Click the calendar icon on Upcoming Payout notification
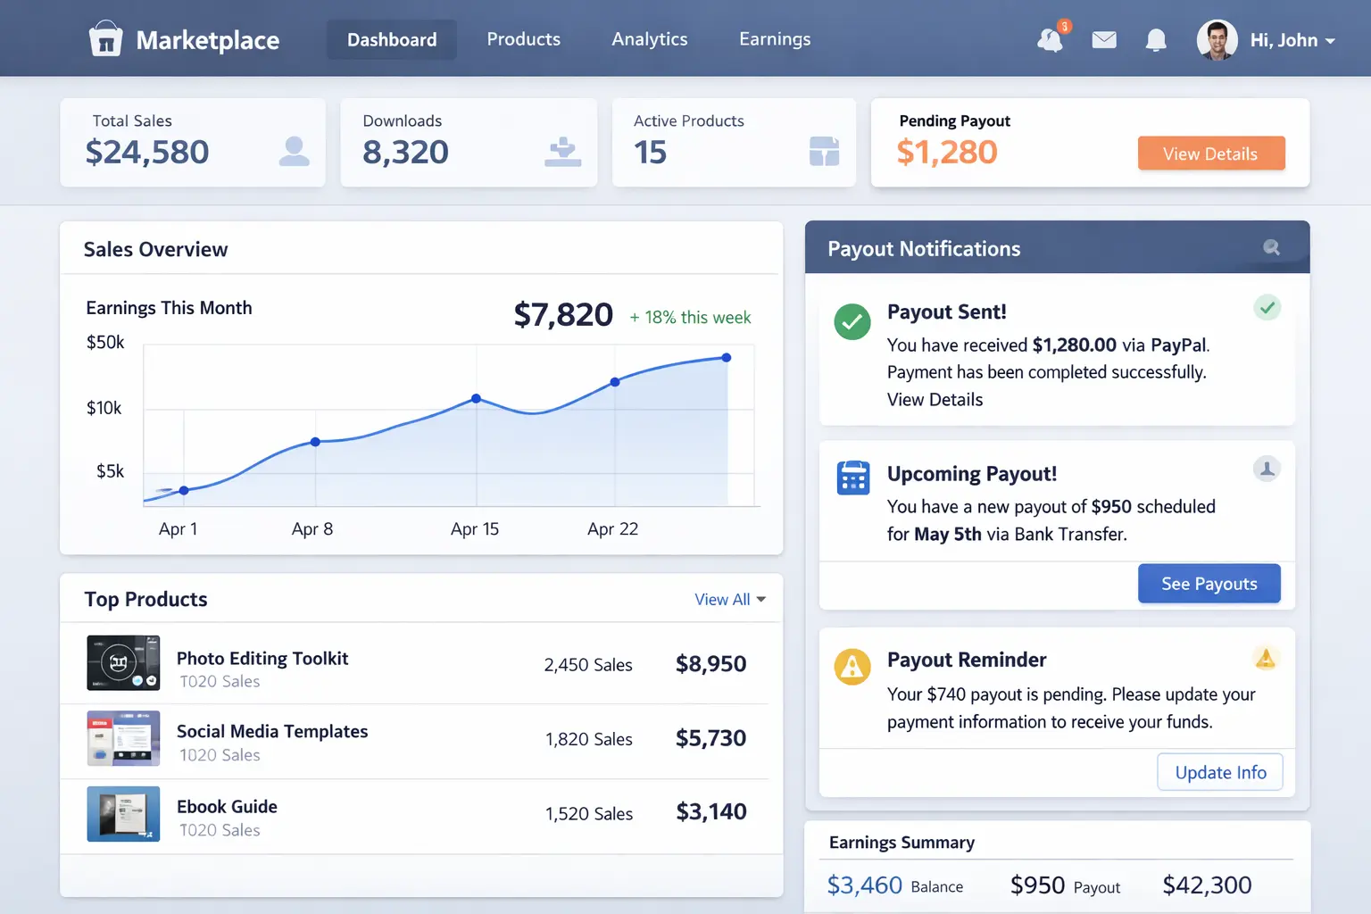 coord(852,478)
